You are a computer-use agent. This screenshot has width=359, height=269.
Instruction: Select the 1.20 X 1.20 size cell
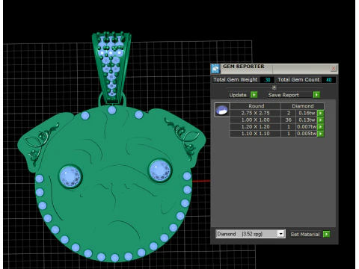[255, 127]
